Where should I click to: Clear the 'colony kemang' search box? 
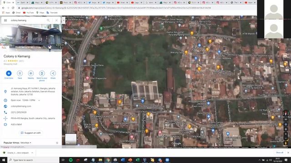click(x=56, y=20)
